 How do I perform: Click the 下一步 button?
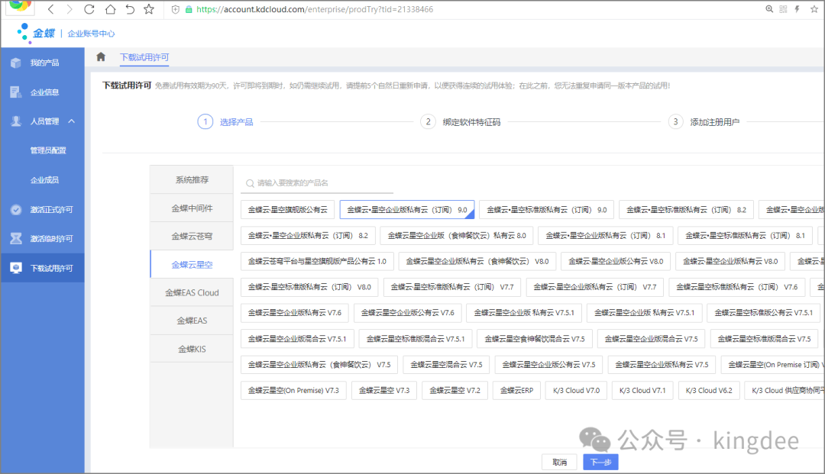coord(600,462)
